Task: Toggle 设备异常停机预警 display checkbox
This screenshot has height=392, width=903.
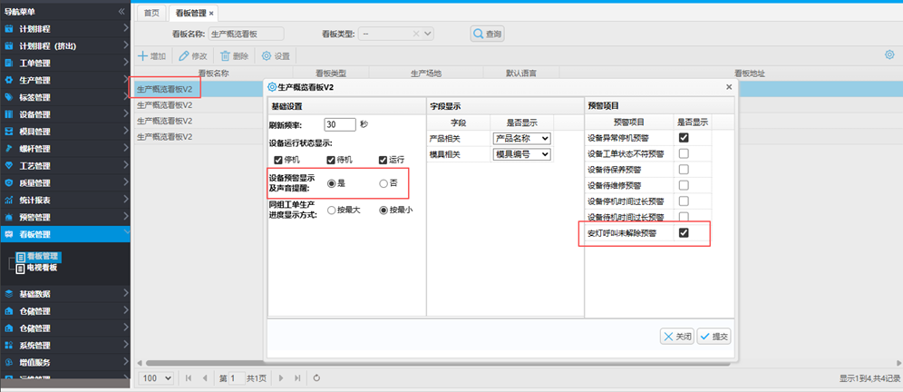Action: 684,138
